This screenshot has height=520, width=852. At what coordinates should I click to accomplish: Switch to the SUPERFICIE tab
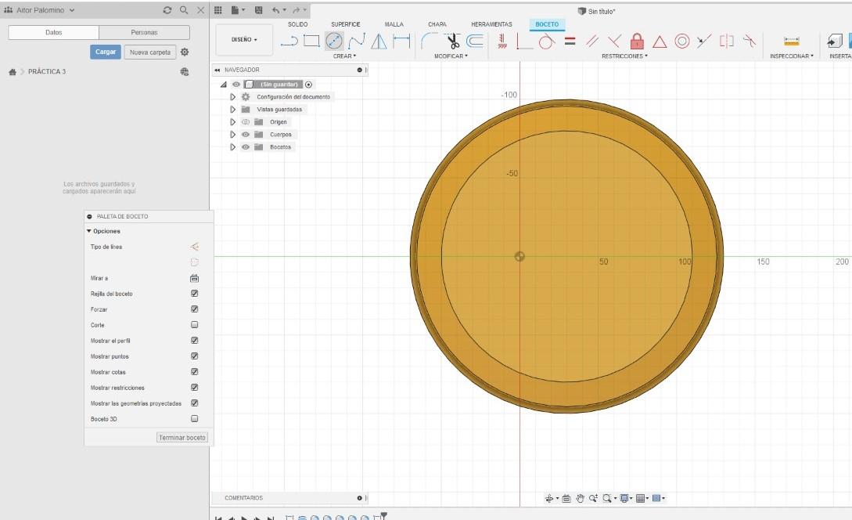click(346, 24)
